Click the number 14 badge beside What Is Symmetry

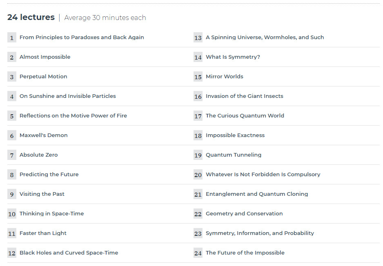(x=198, y=57)
